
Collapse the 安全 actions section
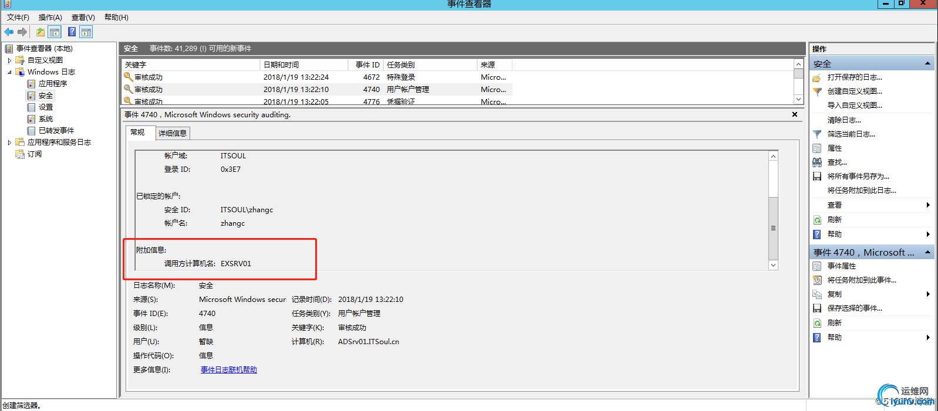point(927,63)
